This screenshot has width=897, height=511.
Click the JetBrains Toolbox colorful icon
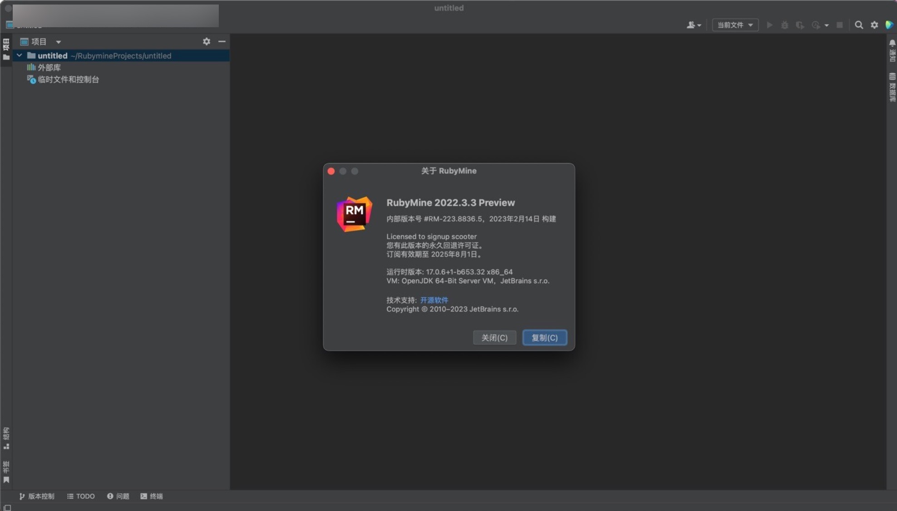(889, 25)
